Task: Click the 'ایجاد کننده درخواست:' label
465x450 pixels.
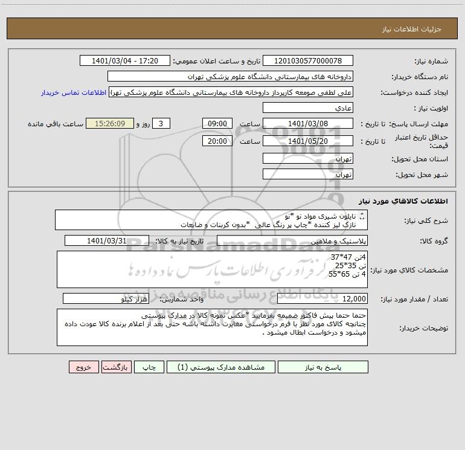Action: pos(414,92)
